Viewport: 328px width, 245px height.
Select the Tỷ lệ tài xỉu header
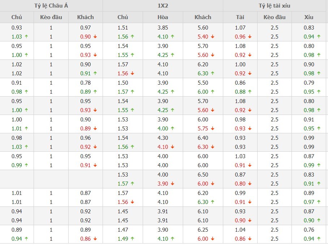pos(275,6)
